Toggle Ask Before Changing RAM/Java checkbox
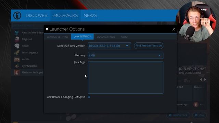The width and height of the screenshot is (219, 123). 89,97
